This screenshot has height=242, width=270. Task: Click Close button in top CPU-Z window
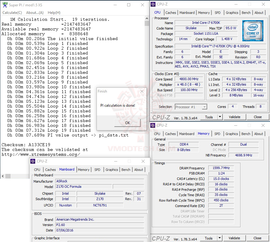258,117
